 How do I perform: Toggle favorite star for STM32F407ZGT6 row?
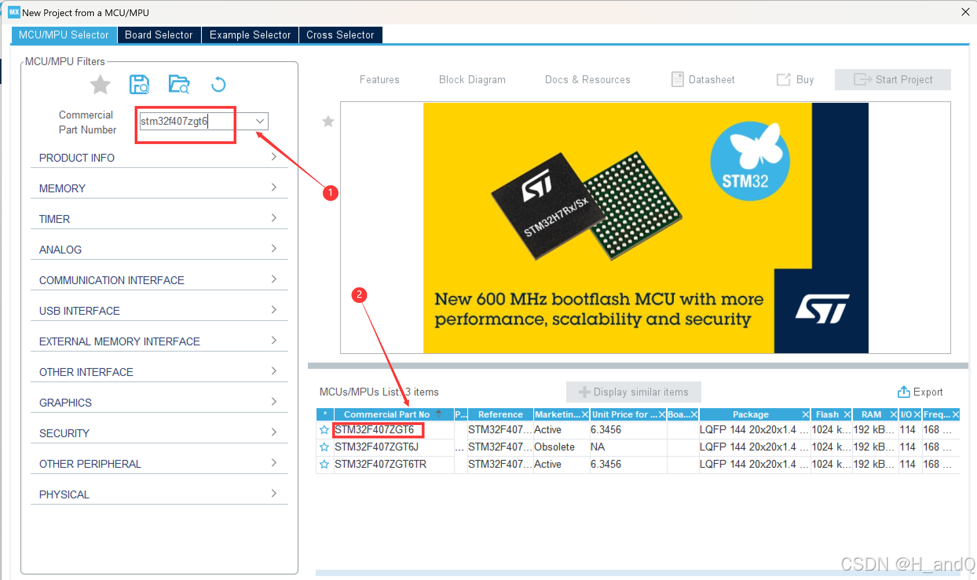[324, 430]
